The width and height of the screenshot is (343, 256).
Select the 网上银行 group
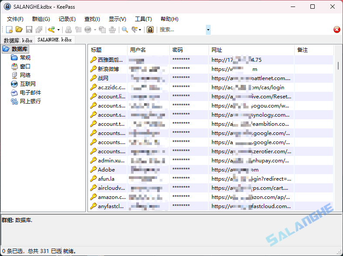pyautogui.click(x=30, y=101)
